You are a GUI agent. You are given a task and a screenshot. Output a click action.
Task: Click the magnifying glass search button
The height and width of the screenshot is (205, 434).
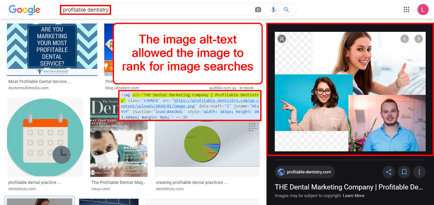coord(286,10)
